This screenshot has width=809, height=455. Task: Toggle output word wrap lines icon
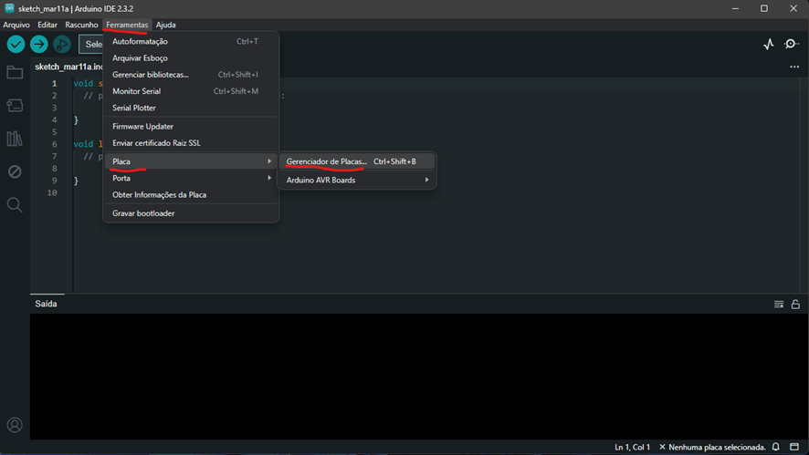point(779,305)
